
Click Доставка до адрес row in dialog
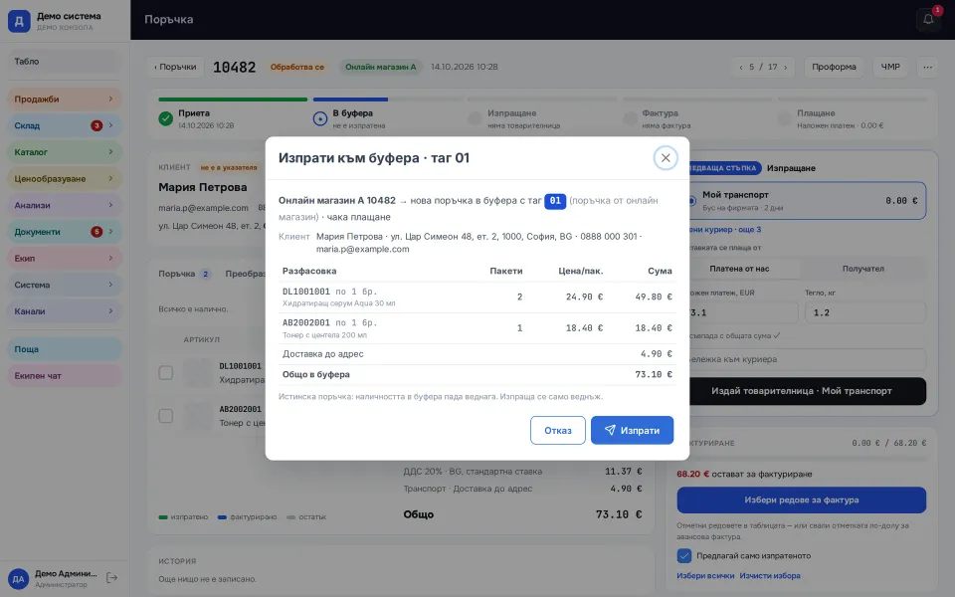[x=477, y=354]
